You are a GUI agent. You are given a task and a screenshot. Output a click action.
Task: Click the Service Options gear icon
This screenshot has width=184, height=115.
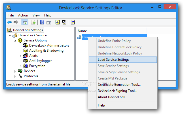pyautogui.click(x=20, y=40)
